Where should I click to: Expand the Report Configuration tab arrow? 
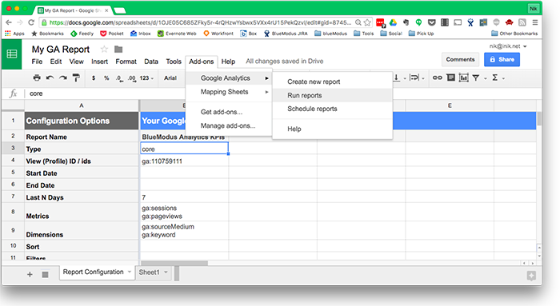coord(130,272)
